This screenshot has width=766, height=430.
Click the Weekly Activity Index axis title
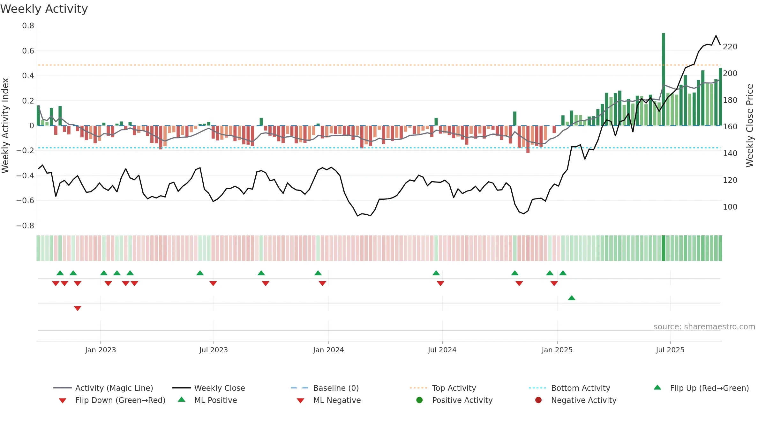[5, 125]
